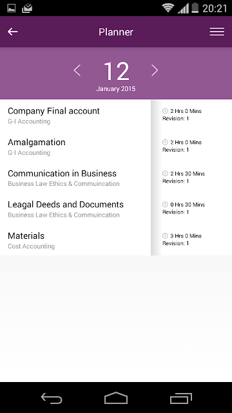
Task: Open the Amalgamation topic
Action: pyautogui.click(x=75, y=146)
